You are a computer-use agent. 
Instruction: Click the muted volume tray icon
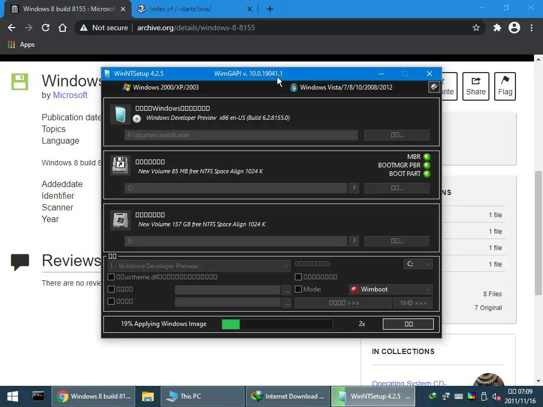pos(496,396)
